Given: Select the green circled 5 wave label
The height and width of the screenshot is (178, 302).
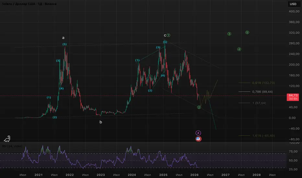Looking at the screenshot, I should [x=247, y=32].
